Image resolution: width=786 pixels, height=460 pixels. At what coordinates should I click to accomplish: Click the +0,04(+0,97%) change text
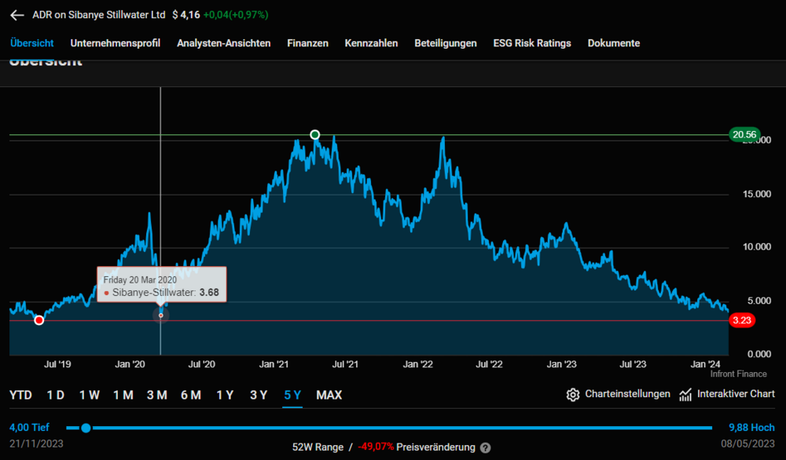tap(236, 15)
